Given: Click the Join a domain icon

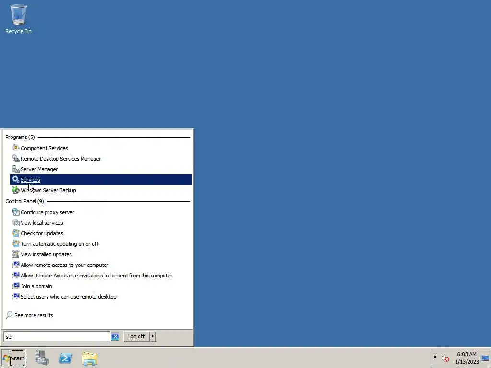Looking at the screenshot, I should click(x=16, y=286).
